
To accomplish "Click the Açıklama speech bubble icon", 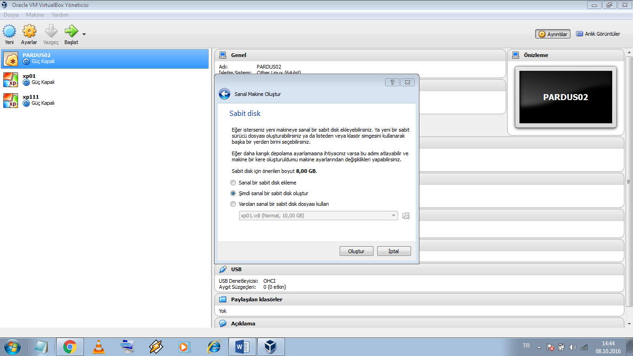I will click(223, 324).
